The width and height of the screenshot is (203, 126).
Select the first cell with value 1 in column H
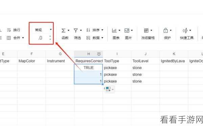[89, 74]
